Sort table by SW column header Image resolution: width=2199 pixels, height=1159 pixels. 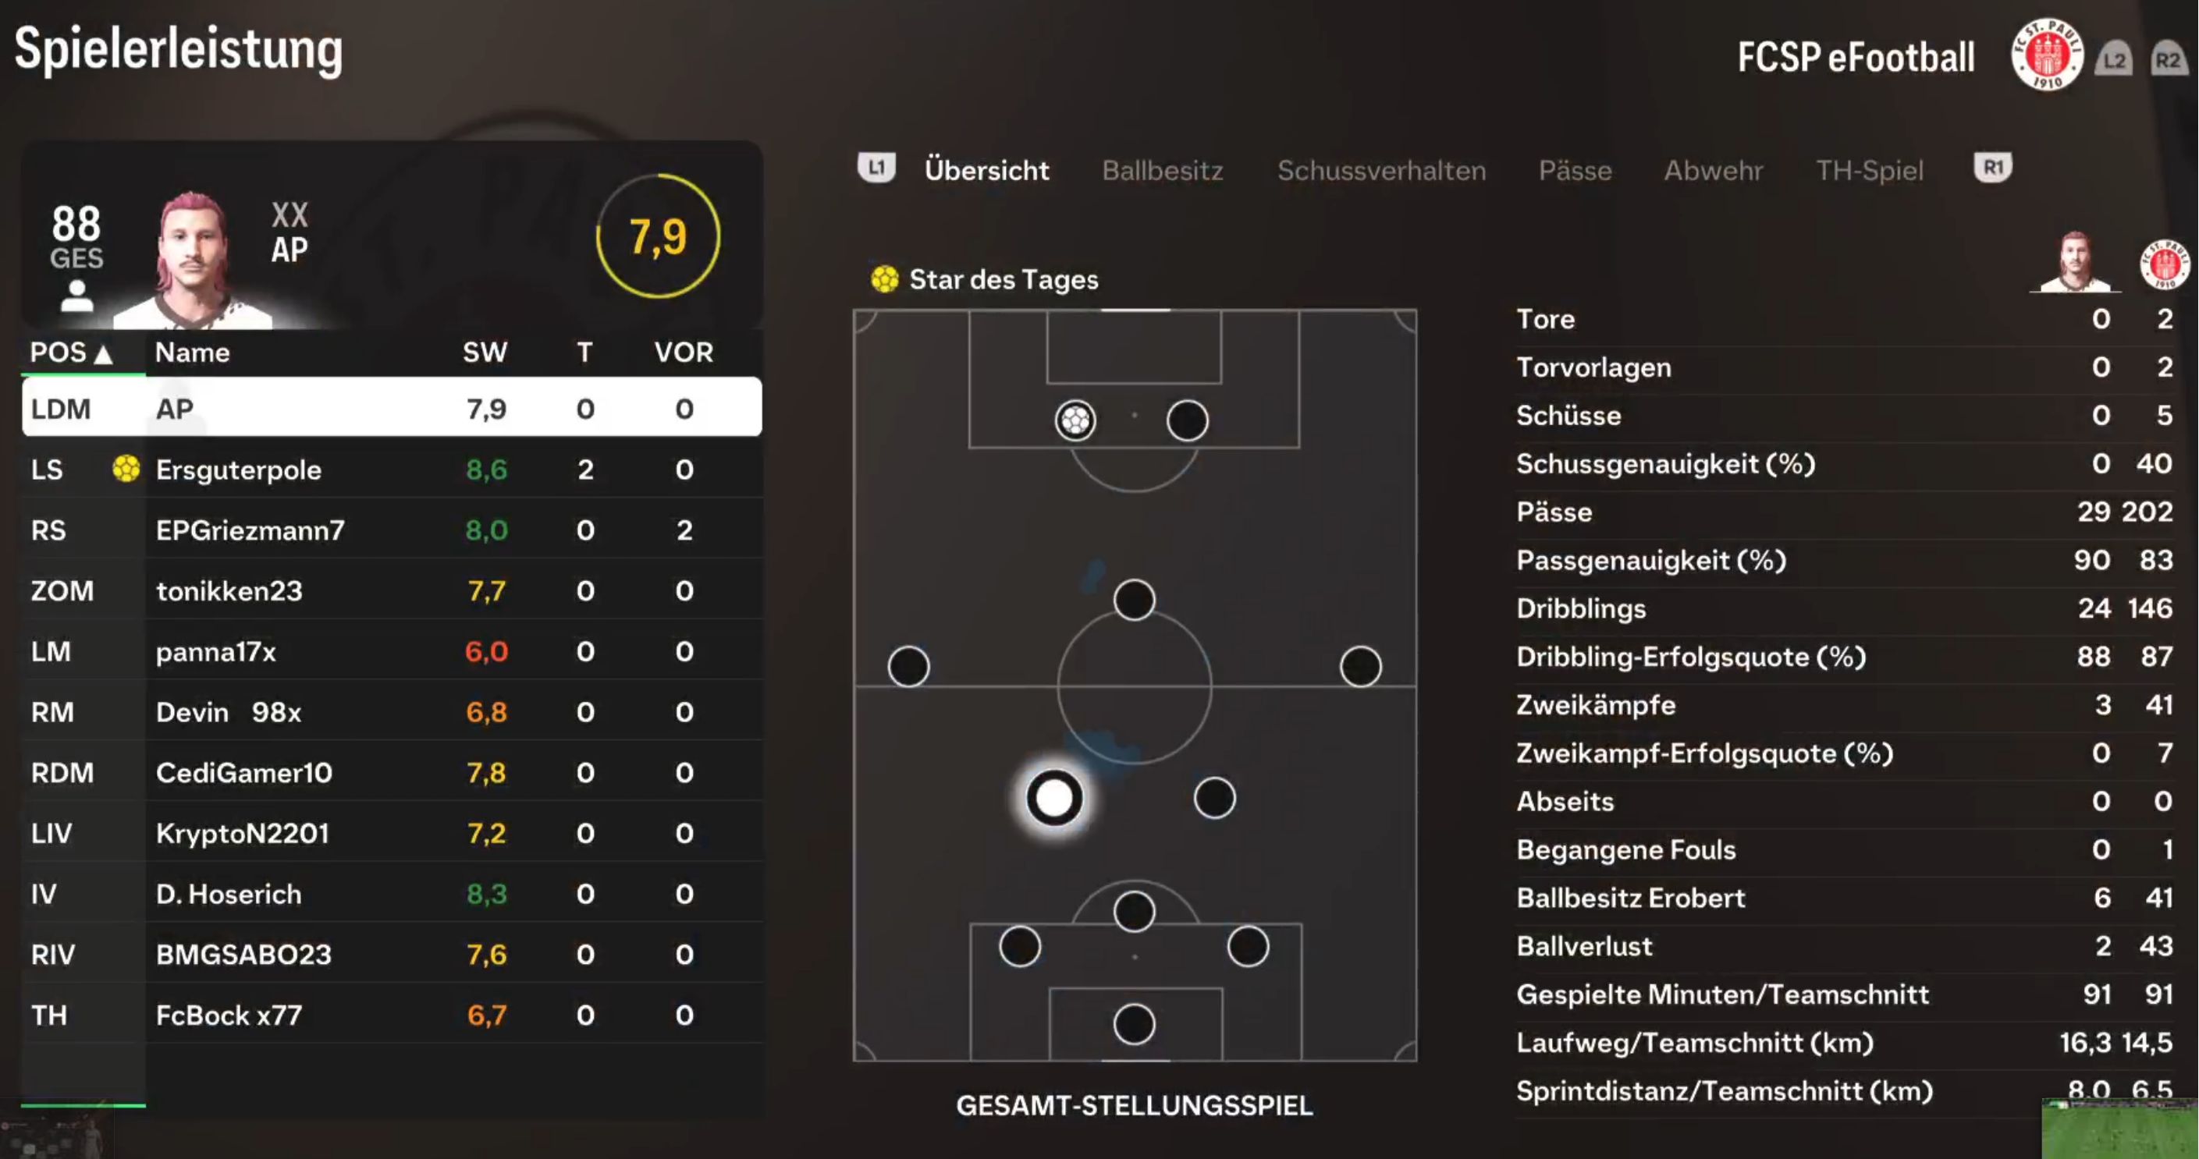coord(485,353)
